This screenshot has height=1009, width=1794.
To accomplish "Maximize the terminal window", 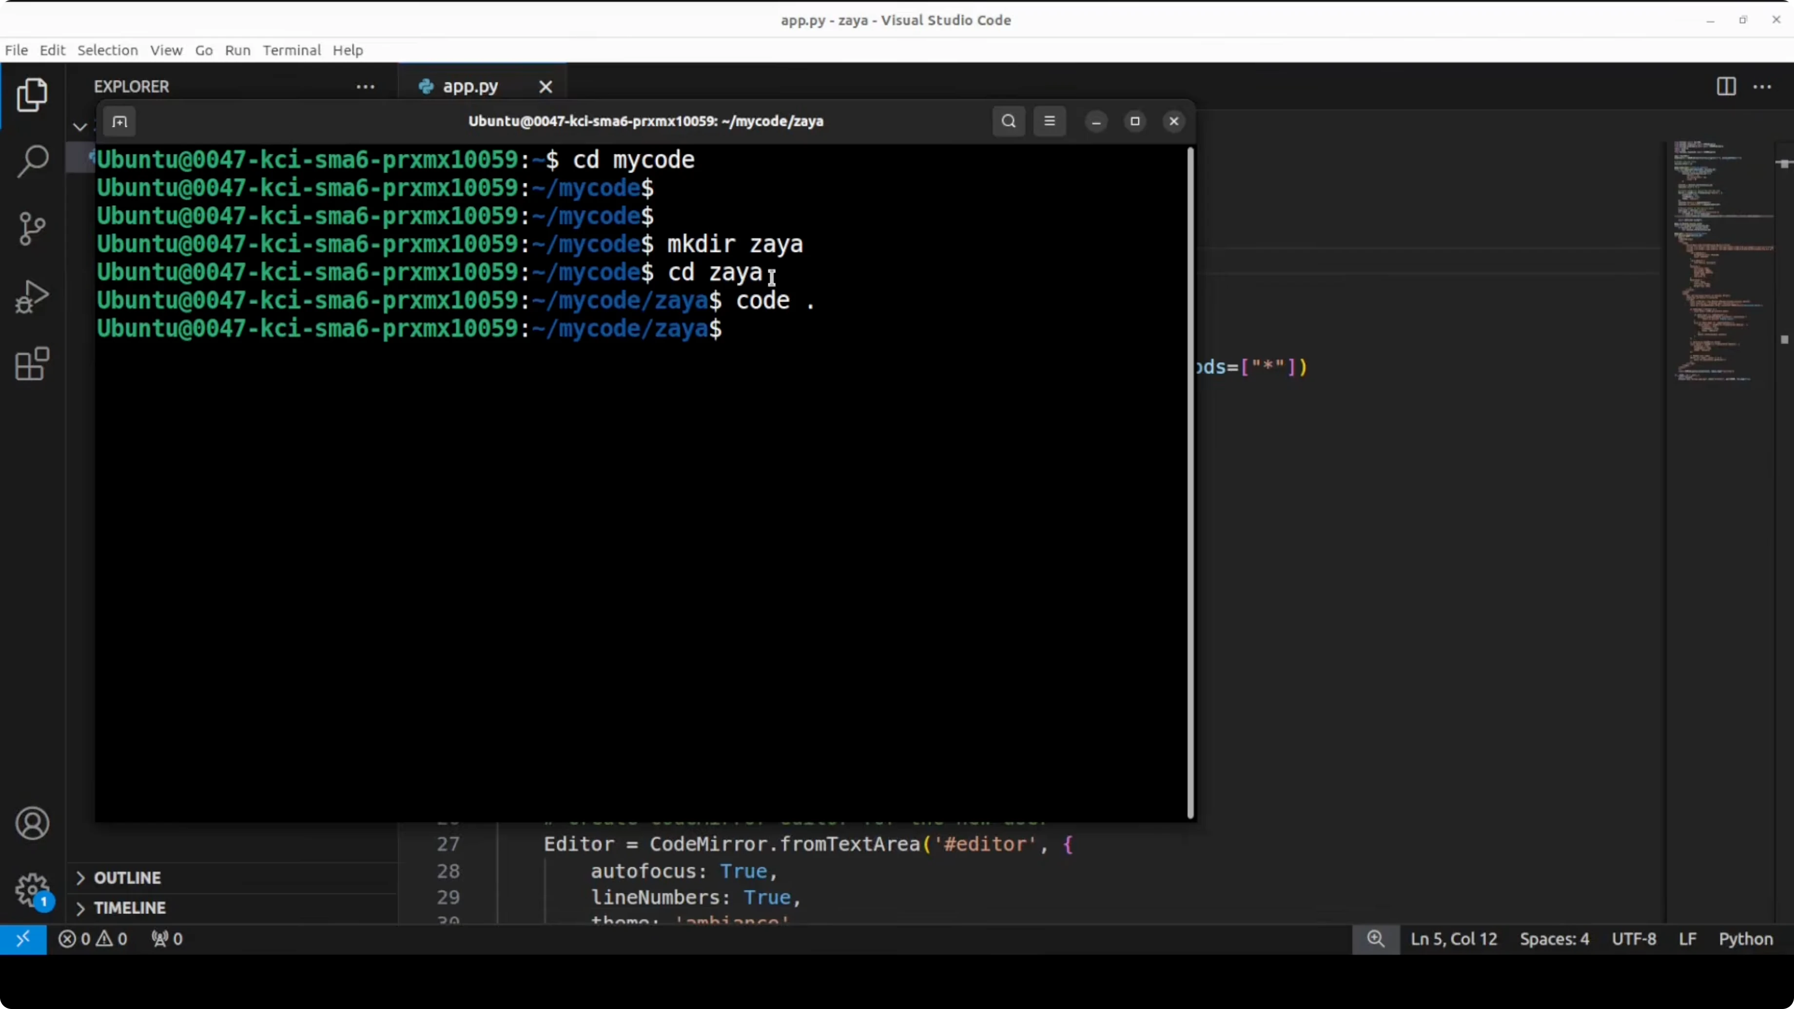I will pyautogui.click(x=1134, y=121).
